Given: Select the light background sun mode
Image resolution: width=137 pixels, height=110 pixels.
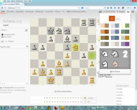Looking at the screenshot, I should tap(112, 18).
